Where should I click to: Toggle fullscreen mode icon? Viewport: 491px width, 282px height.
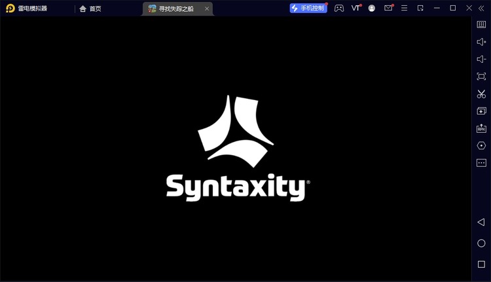tap(481, 77)
